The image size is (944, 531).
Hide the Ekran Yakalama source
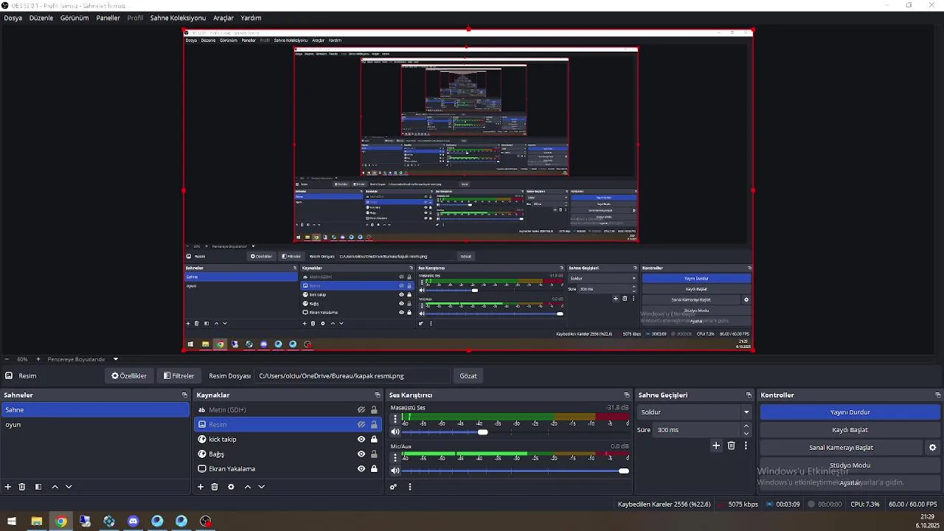click(x=361, y=469)
